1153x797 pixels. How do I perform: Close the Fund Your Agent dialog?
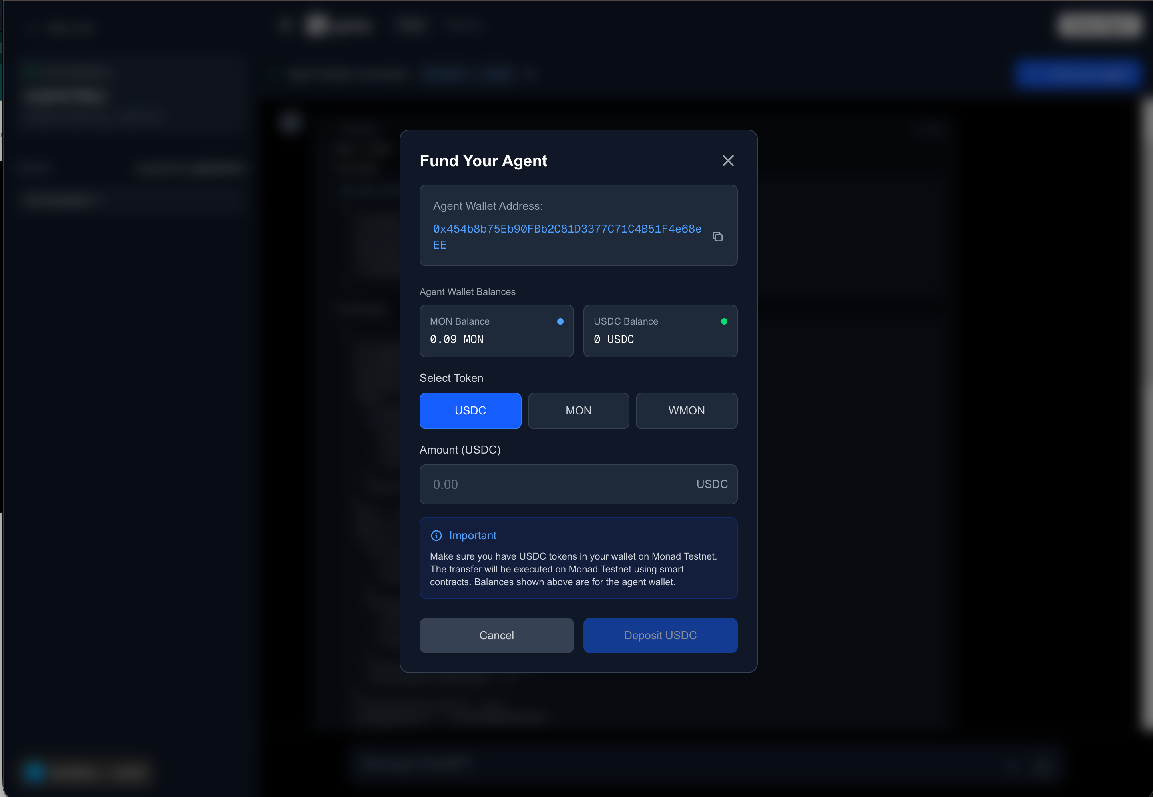[x=728, y=161]
